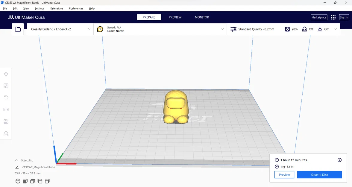Open the File menu
Image resolution: width=352 pixels, height=187 pixels.
click(x=5, y=8)
